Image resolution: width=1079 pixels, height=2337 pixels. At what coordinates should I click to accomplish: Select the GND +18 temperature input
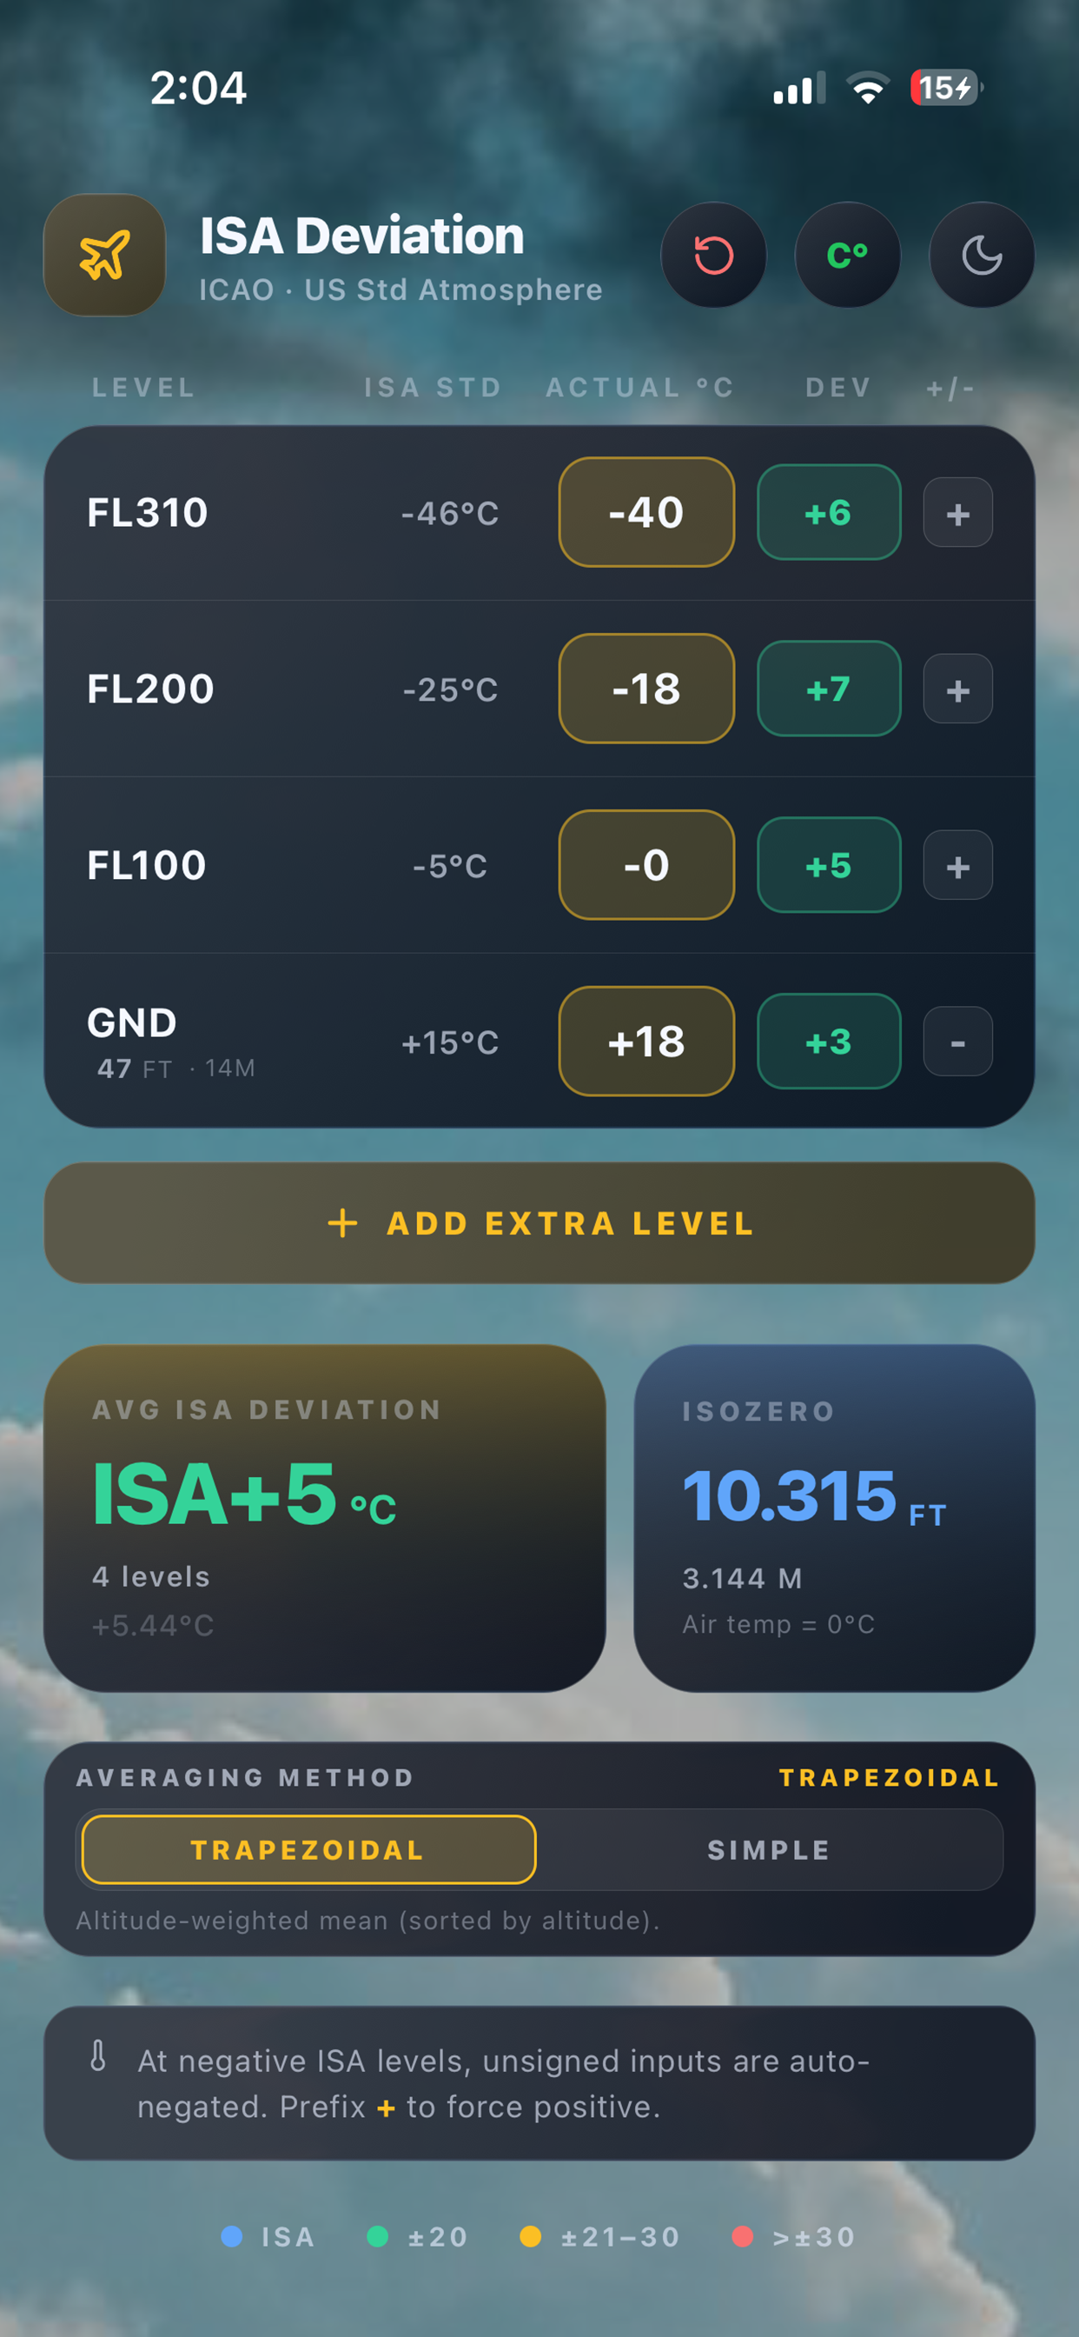tap(646, 1042)
